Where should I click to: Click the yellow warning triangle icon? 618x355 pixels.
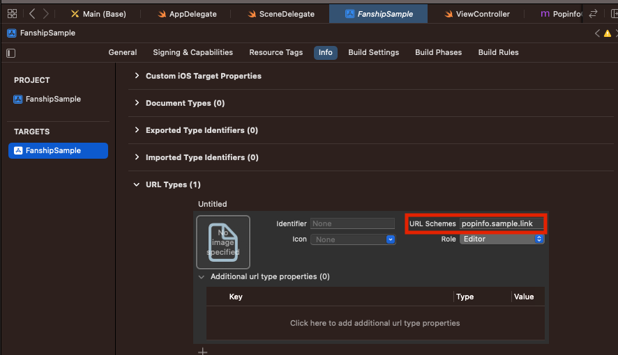pos(608,33)
